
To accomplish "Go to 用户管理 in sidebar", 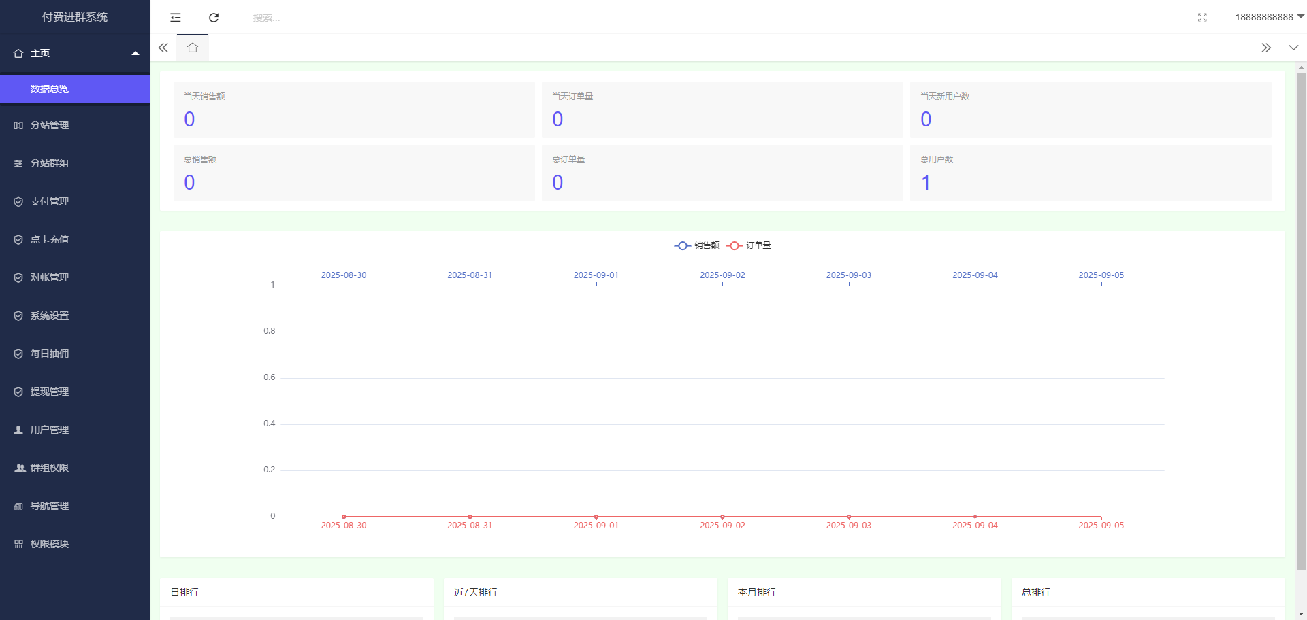I will pyautogui.click(x=50, y=430).
